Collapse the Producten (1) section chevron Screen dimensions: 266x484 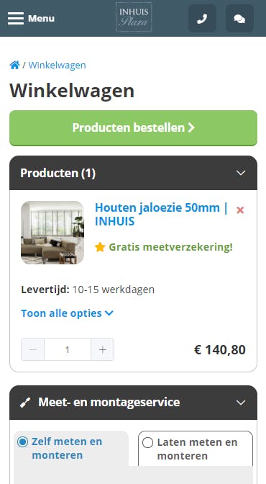(x=241, y=173)
